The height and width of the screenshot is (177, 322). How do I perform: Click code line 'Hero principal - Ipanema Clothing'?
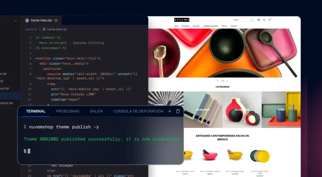coord(72,43)
